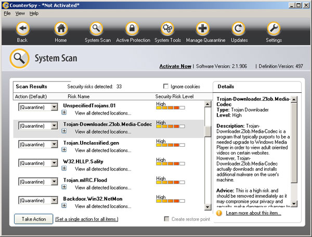The height and width of the screenshot is (237, 312).
Task: Click scroll down arrow in Details panel
Action: coord(294,204)
